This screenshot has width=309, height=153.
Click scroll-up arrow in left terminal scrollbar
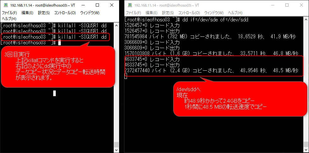click(x=117, y=25)
